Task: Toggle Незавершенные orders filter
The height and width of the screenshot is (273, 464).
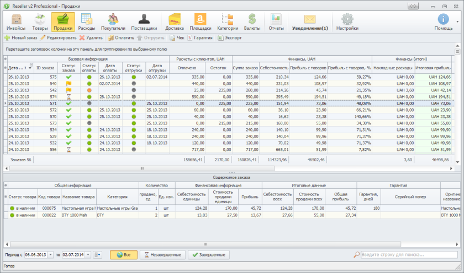Action: 162,255
